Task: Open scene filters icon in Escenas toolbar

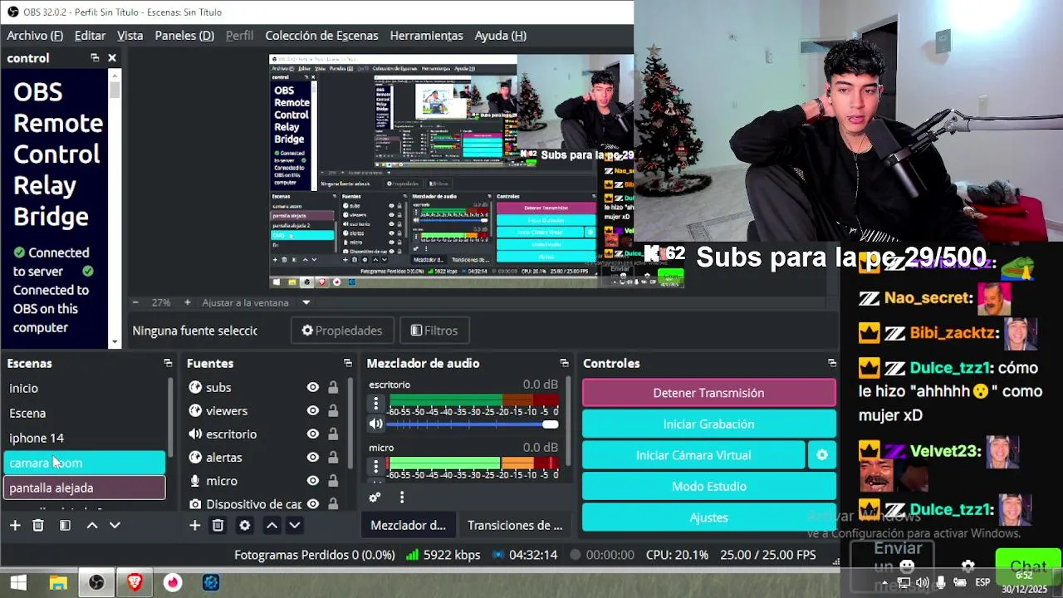Action: [65, 525]
